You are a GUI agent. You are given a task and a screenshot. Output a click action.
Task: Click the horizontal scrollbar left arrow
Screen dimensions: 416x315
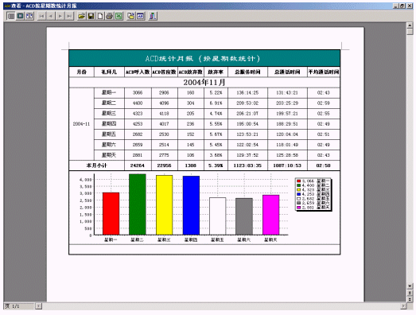pyautogui.click(x=38, y=306)
